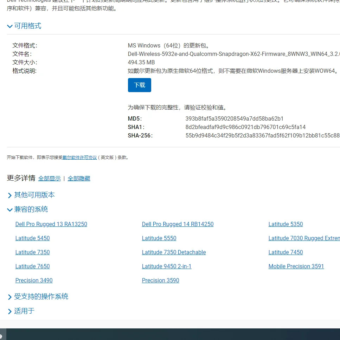Open the Latitude 7650 link

click(x=33, y=266)
